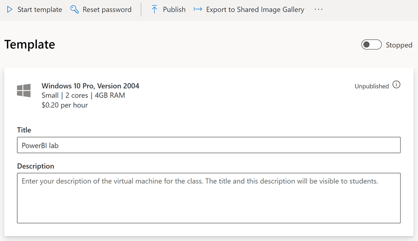Click the Windows logo icon
The image size is (418, 241).
tap(24, 90)
